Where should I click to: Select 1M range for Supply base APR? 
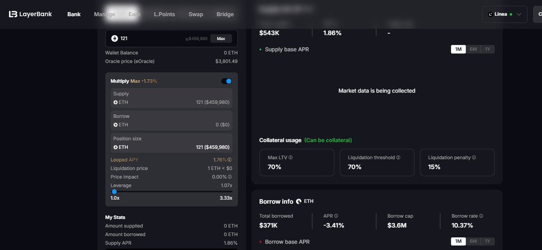458,50
